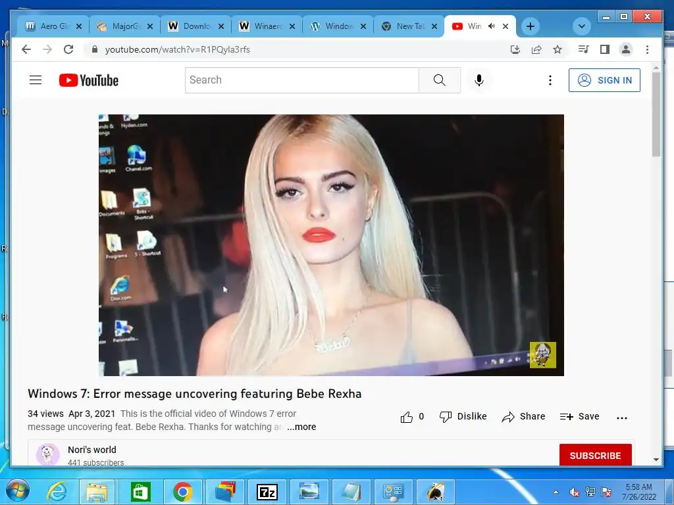Click the share this page icon in address bar
Viewport: 674px width, 505px height.
(x=536, y=49)
